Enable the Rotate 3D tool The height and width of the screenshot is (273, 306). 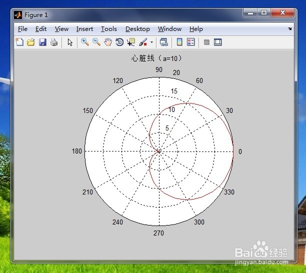pyautogui.click(x=119, y=42)
